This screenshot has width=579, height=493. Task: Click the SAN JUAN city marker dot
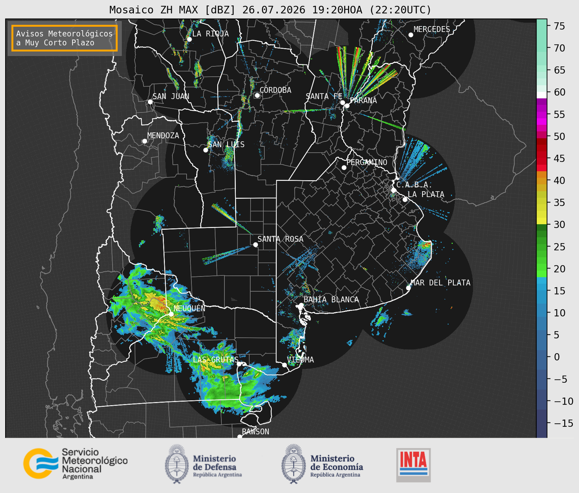[x=150, y=102]
